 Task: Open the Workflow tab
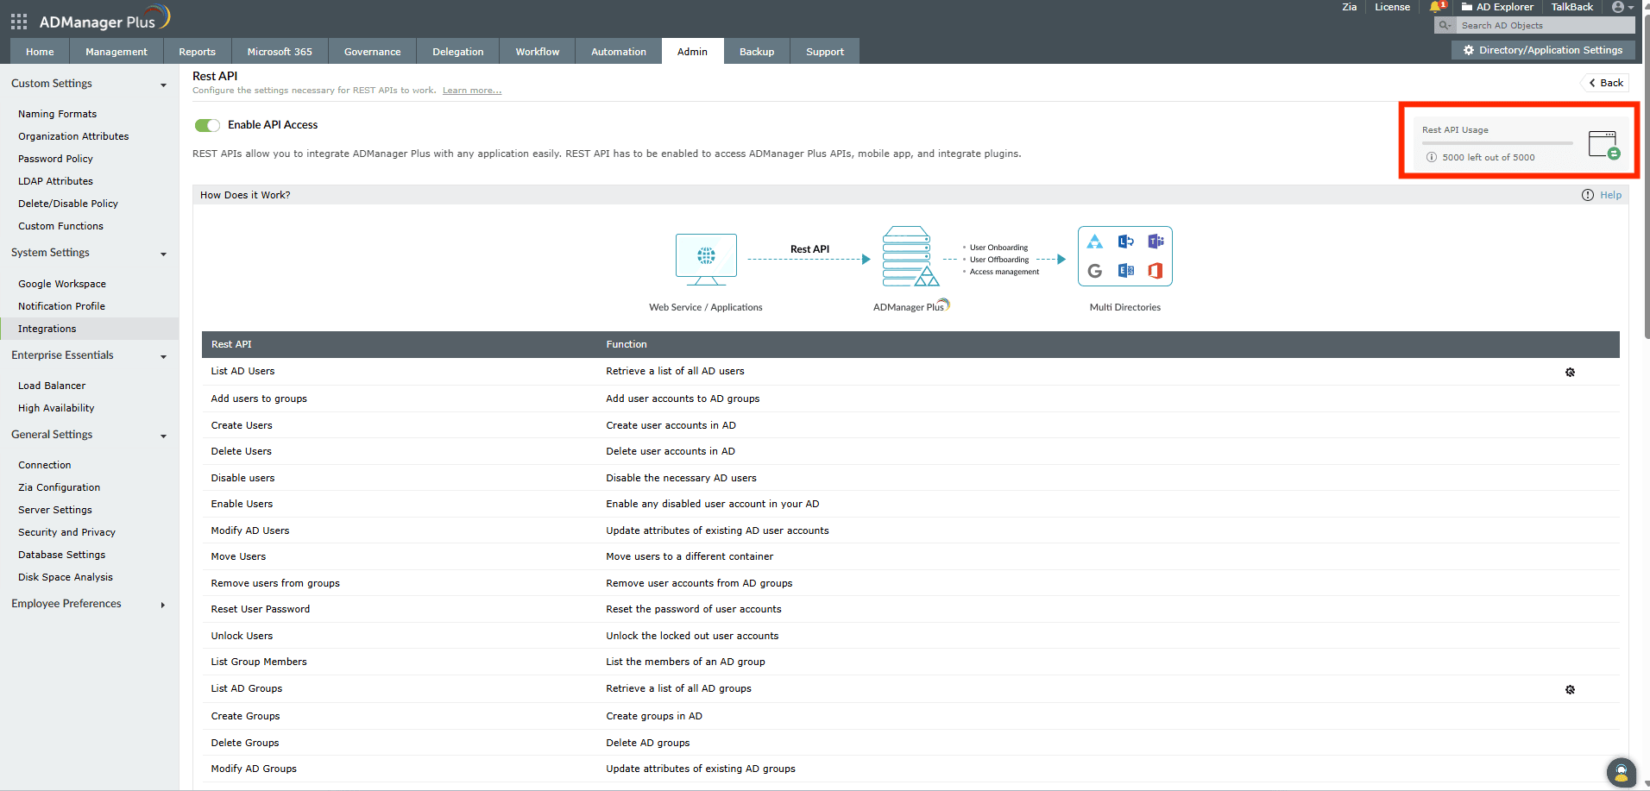(538, 52)
